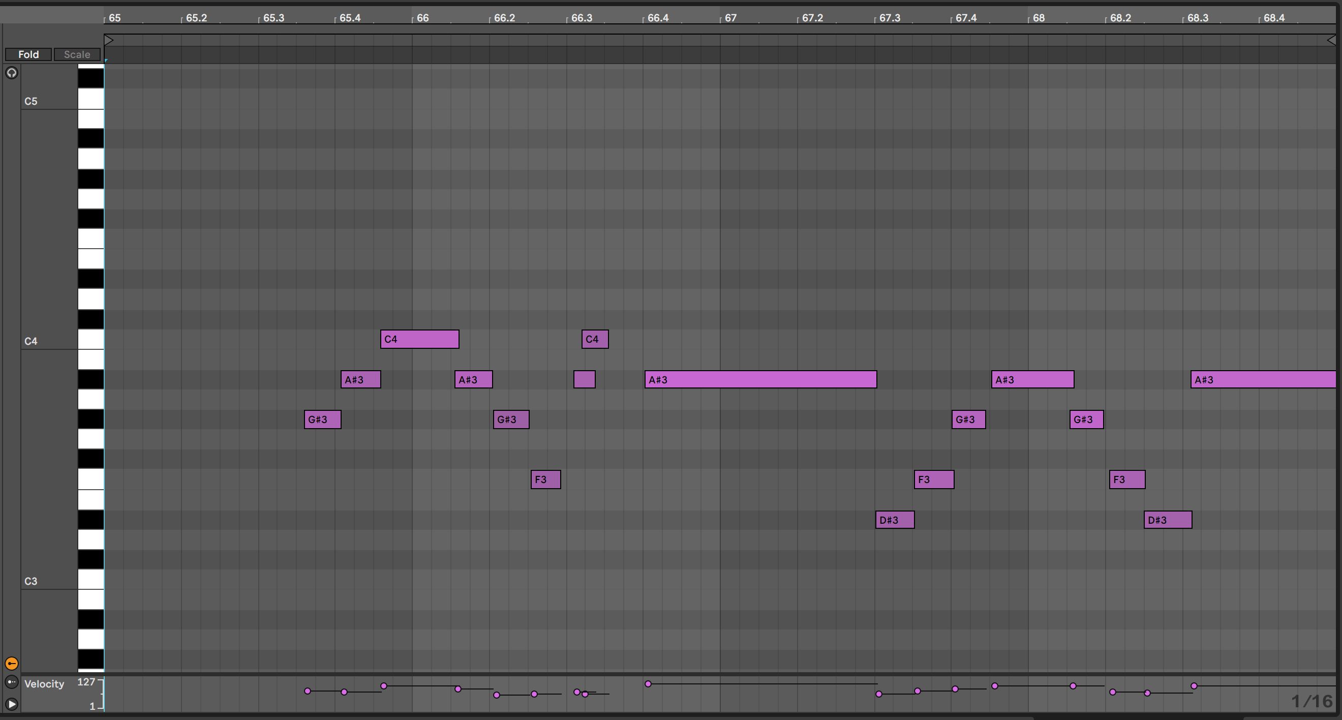Click velocity marker of long C4 note

click(x=384, y=685)
